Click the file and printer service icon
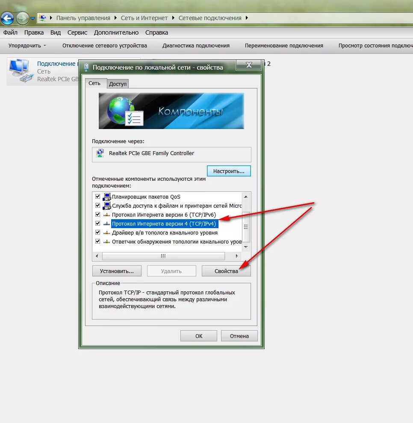 point(107,206)
